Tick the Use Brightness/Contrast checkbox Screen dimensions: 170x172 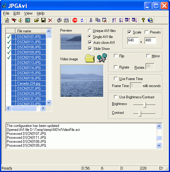pos(116,97)
